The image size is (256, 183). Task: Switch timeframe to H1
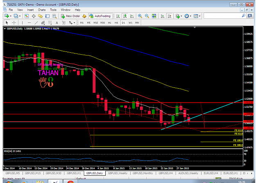tap(109, 22)
